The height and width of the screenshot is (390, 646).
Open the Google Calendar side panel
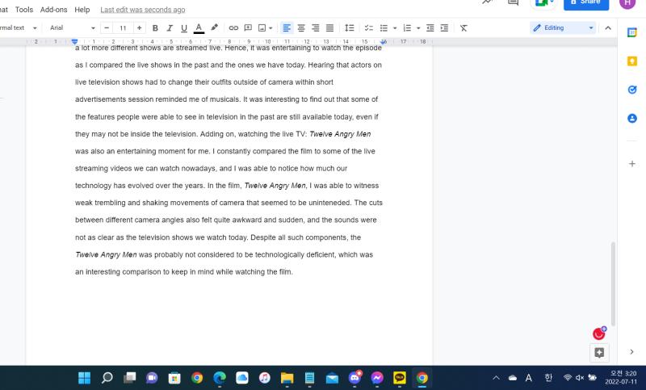632,32
